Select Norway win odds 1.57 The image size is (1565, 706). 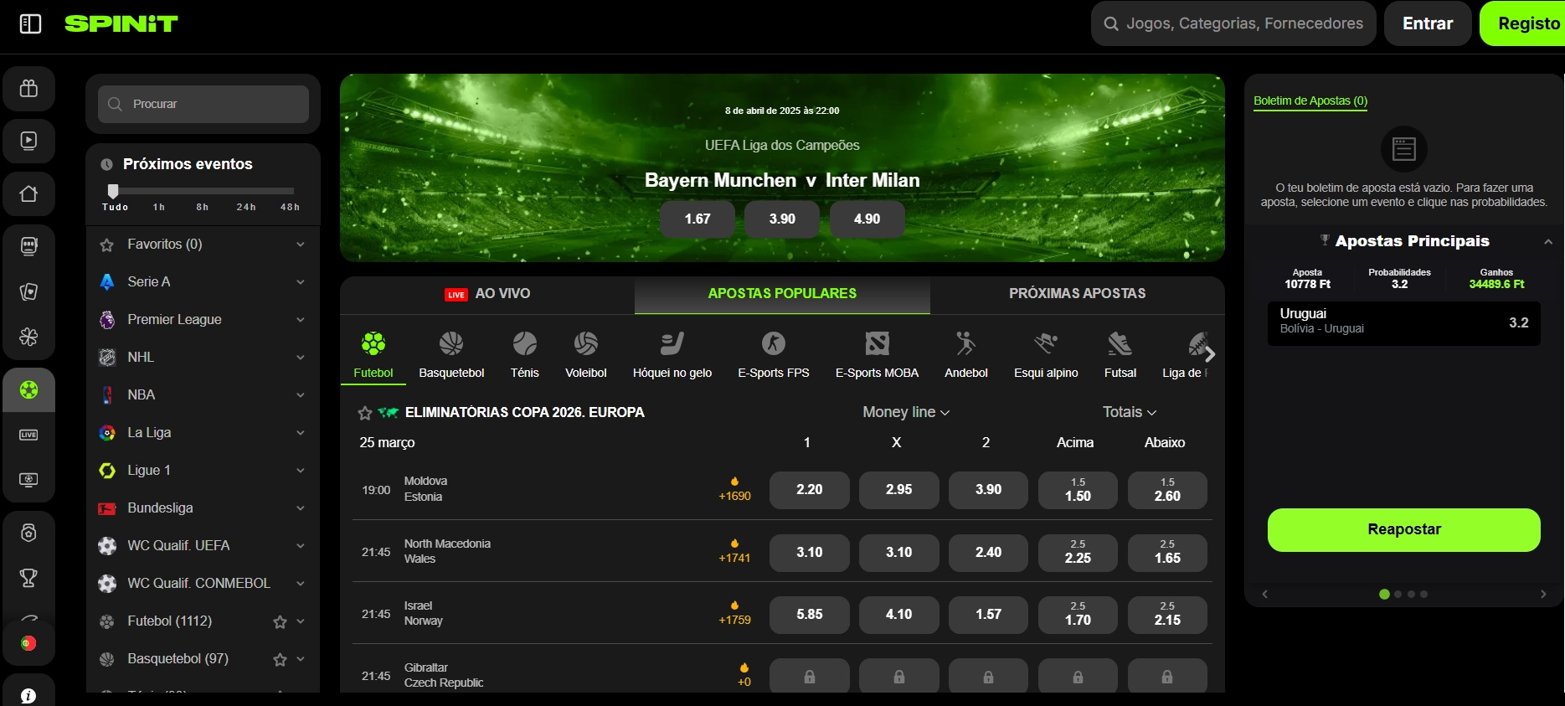[x=988, y=615]
